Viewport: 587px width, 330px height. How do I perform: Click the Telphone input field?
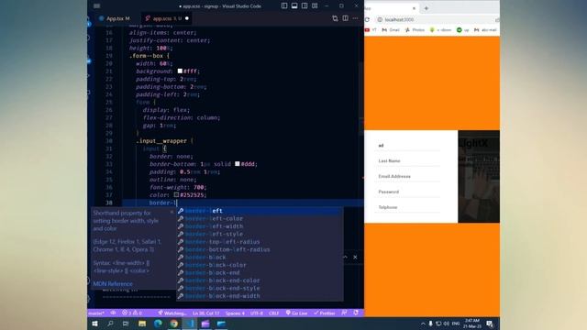point(408,207)
